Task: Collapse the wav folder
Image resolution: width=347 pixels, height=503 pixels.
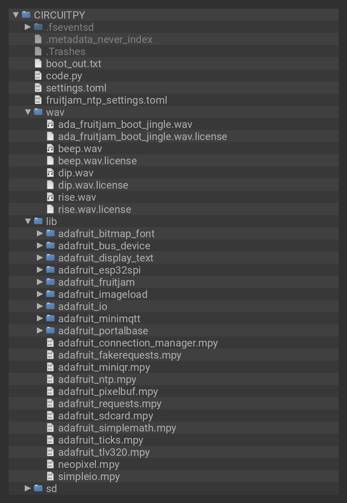Action: coord(28,112)
